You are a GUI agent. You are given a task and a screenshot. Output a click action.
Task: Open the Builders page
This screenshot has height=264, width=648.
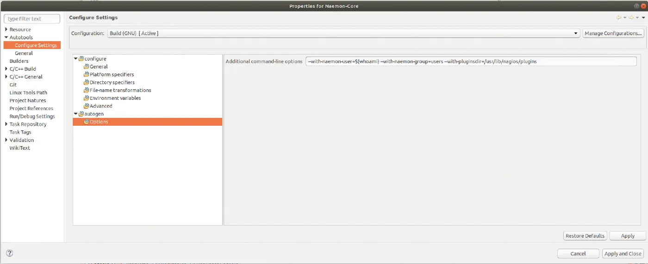19,61
